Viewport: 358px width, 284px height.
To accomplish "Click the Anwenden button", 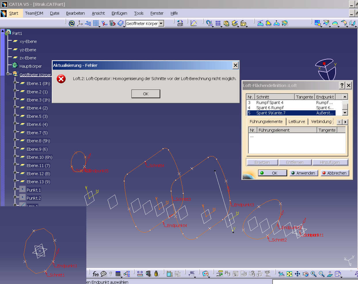I will [304, 173].
